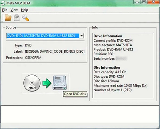
Task: Click the Drive Information heading in Info panel
Action: pyautogui.click(x=108, y=36)
